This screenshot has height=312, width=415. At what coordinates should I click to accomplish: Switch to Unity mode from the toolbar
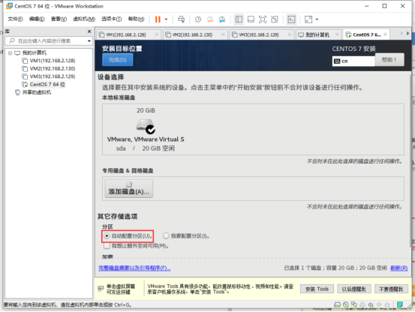click(x=275, y=19)
